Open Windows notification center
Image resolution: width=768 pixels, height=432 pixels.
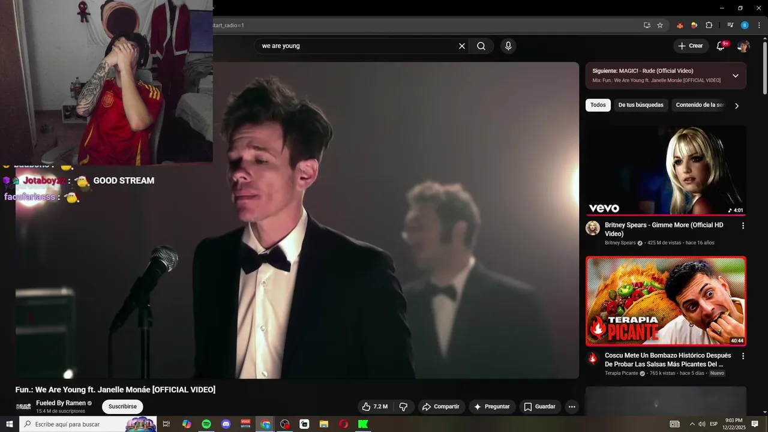(755, 424)
